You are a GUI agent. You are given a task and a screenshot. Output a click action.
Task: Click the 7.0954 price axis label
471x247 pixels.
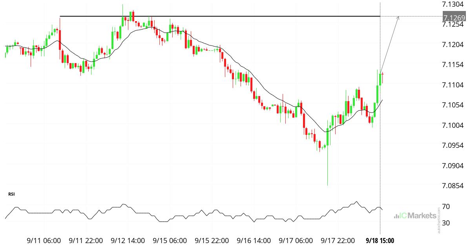pyautogui.click(x=453, y=145)
